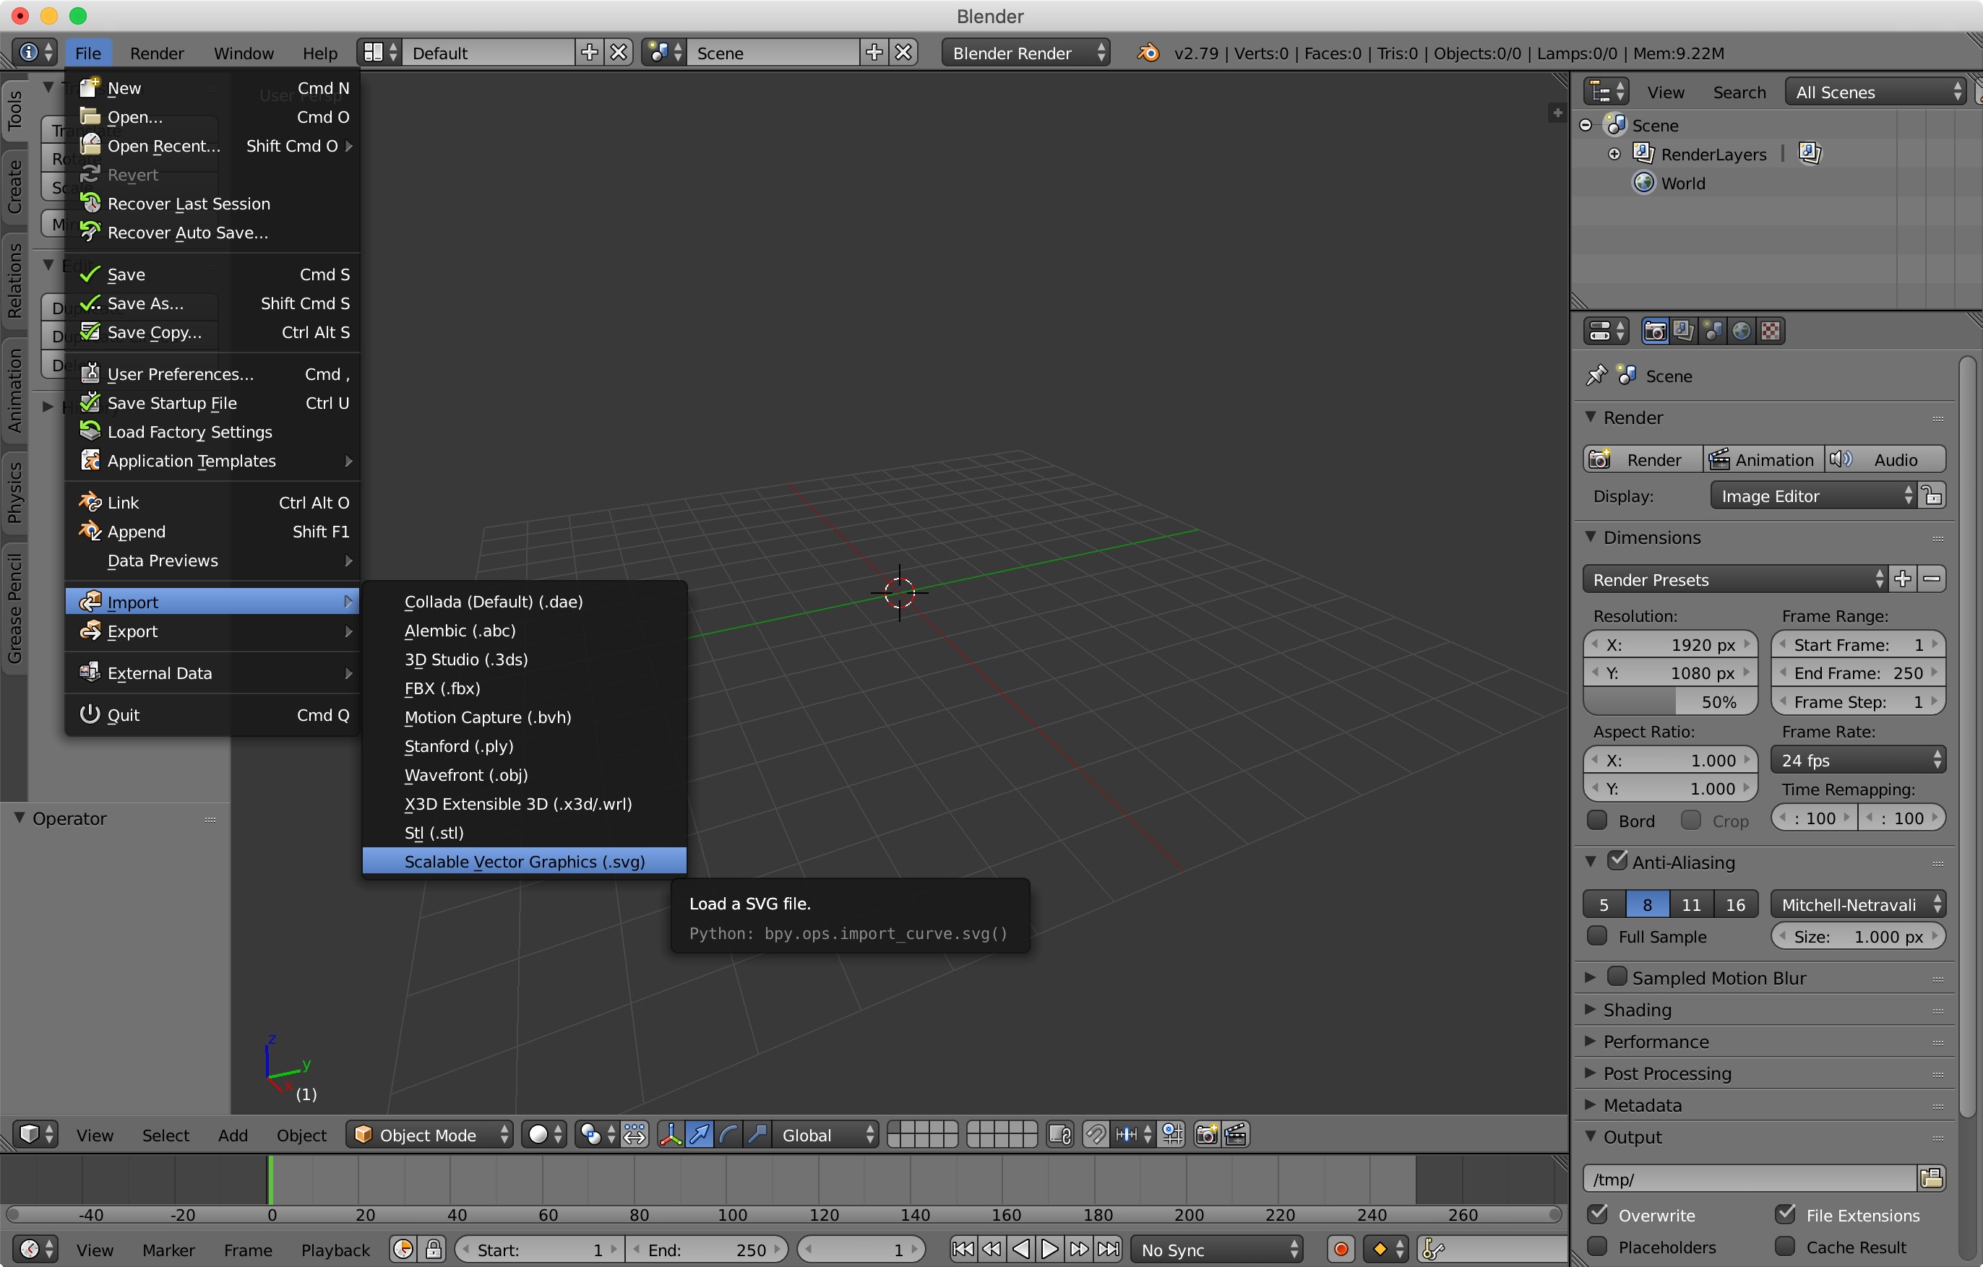Screen dimensions: 1983x1267
Task: Select Scalable Vector Graphics (.svg) import
Action: (525, 861)
